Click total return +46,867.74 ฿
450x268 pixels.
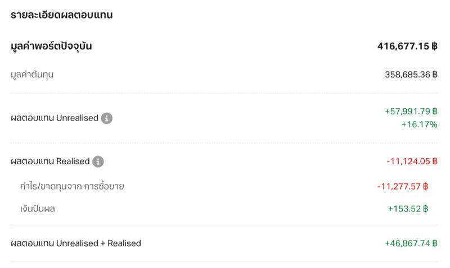[411, 243]
